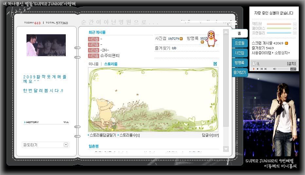Collapse the 프랜들리 minus box

295,33
